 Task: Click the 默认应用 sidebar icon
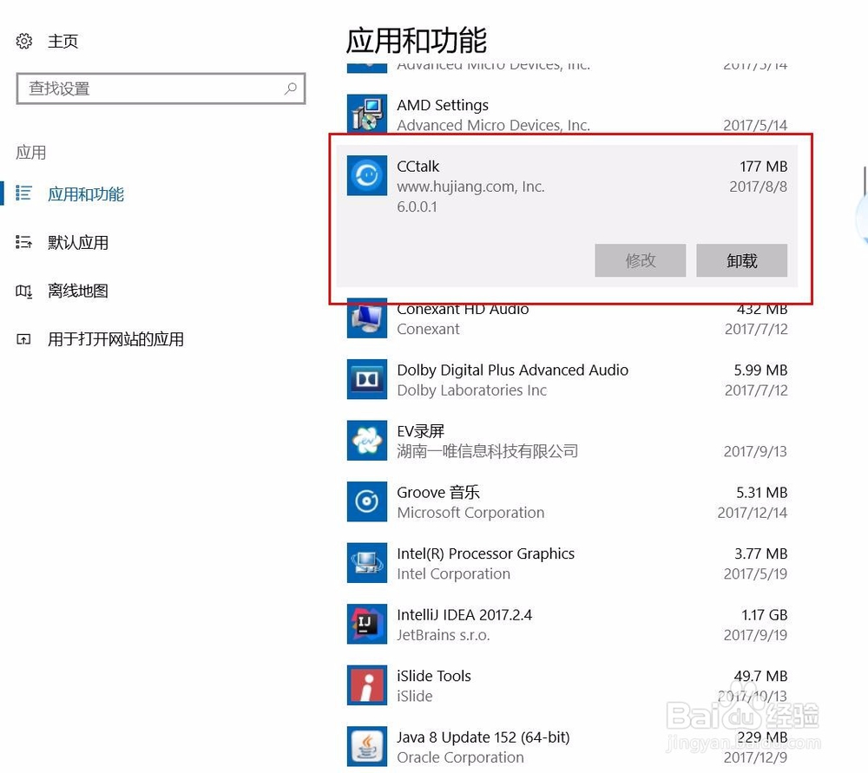tap(23, 242)
